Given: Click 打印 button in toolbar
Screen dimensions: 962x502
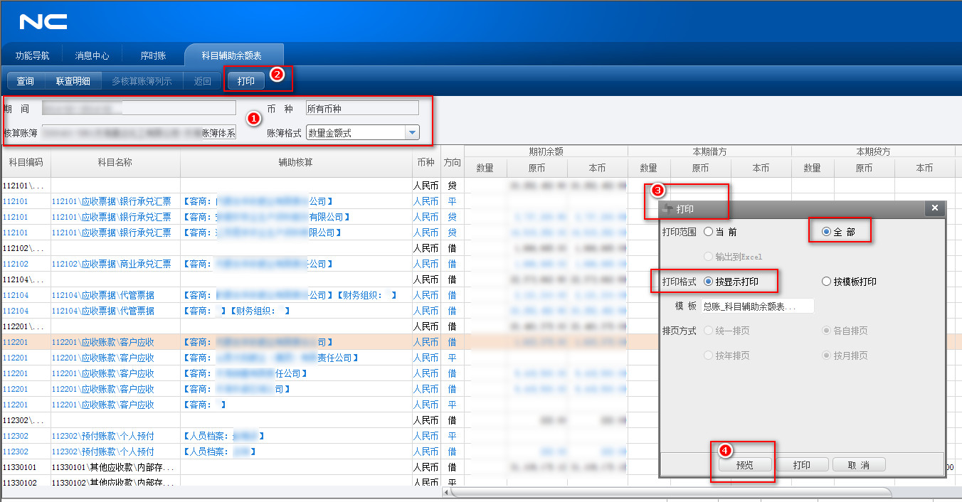Looking at the screenshot, I should [x=246, y=81].
